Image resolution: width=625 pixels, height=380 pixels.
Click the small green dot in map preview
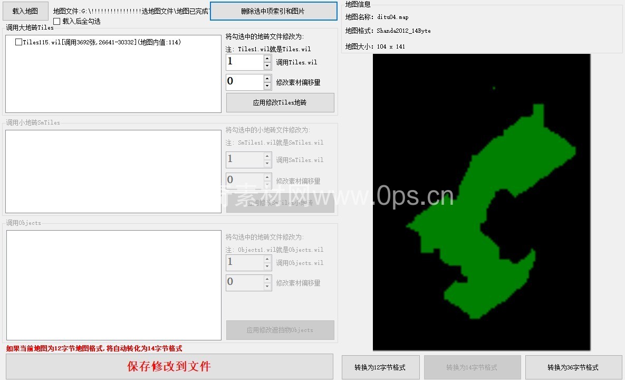(x=494, y=88)
